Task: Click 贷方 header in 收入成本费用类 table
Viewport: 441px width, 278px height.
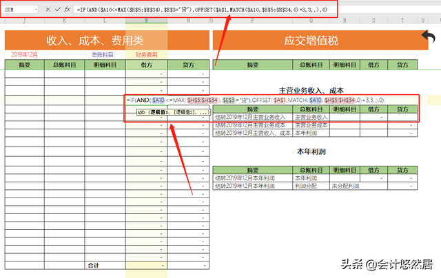Action: (x=188, y=65)
